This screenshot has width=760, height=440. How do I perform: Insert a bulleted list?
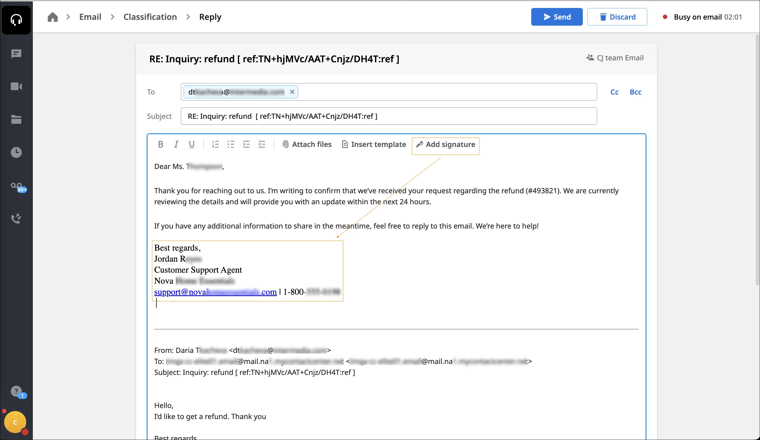(x=231, y=144)
